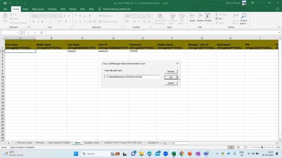Toggle Italic formatting
282x158 pixels.
38,22
